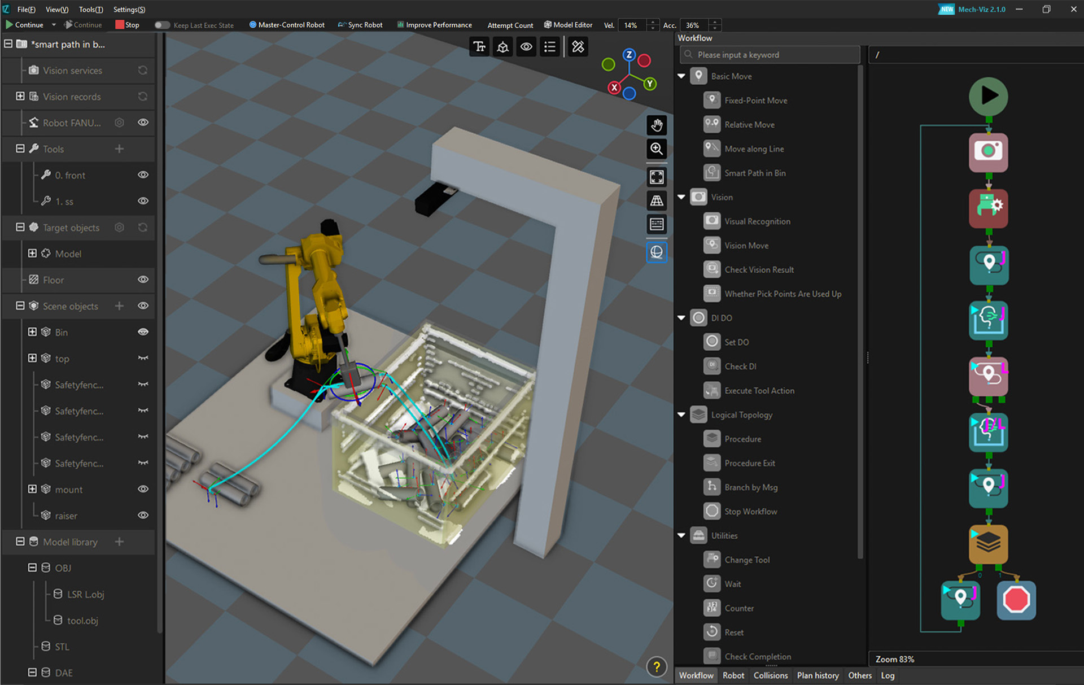Click the pan hand tool in the viewport
The height and width of the screenshot is (685, 1084).
point(656,125)
